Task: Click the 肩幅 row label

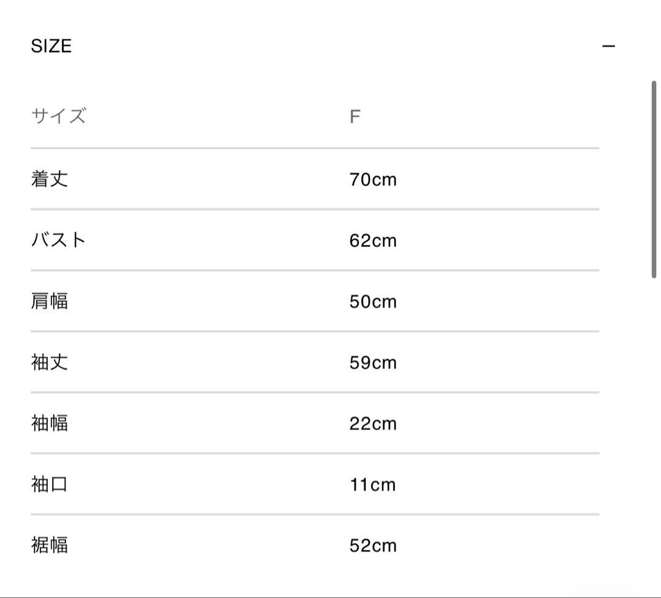Action: tap(50, 301)
